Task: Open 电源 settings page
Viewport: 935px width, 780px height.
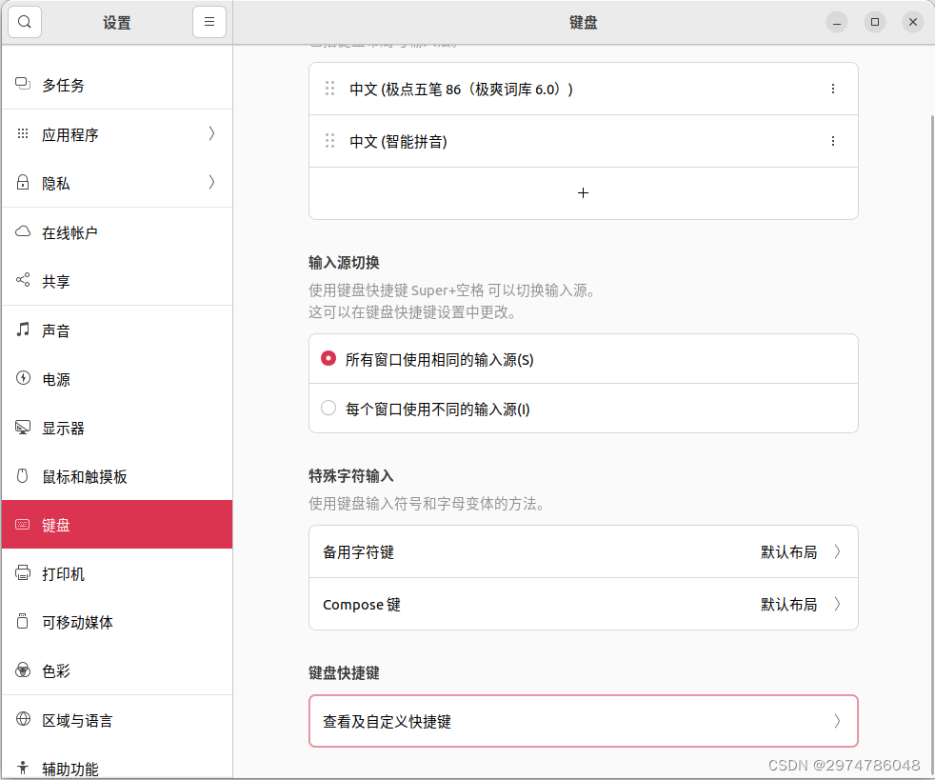Action: (x=117, y=379)
